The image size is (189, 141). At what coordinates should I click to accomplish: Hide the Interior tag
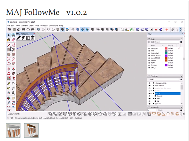click(149, 61)
